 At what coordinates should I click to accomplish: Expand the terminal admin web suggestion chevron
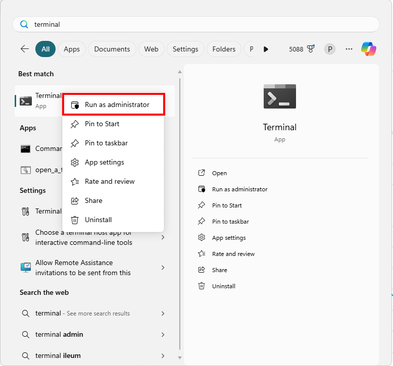(163, 335)
